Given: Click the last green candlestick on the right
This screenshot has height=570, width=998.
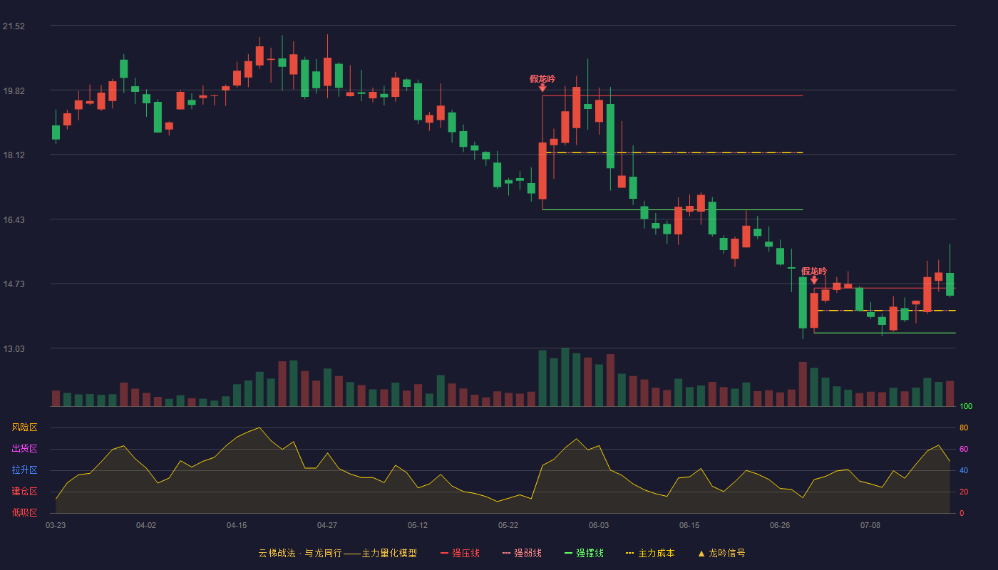Looking at the screenshot, I should (950, 284).
